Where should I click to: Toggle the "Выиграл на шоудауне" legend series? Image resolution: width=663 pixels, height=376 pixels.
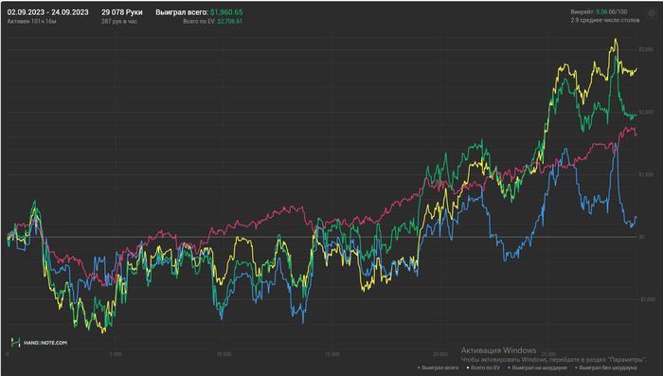tap(537, 368)
